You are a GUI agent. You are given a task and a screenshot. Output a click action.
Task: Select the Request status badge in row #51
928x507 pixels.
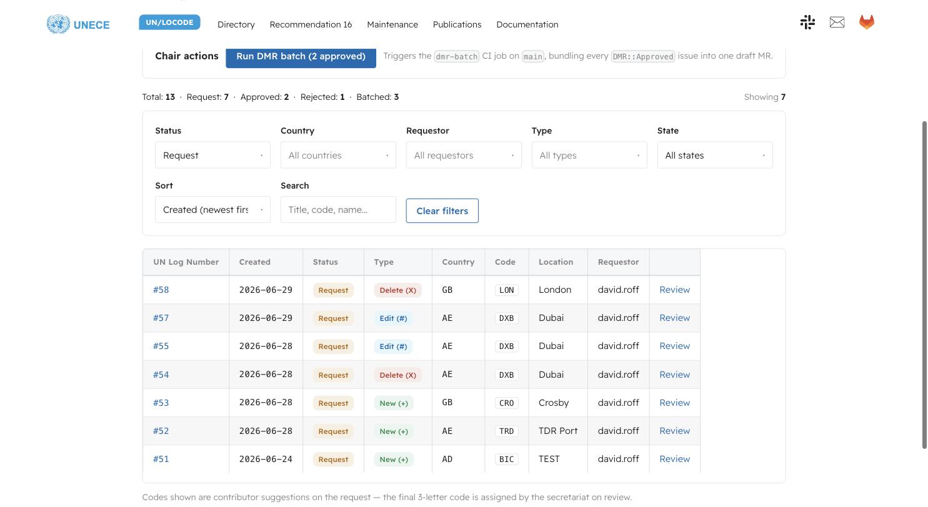[x=333, y=460]
